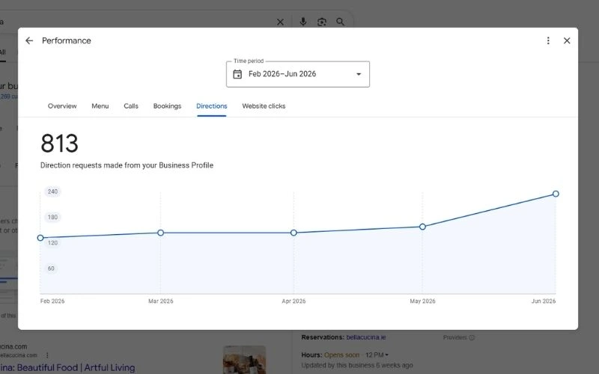Click the Feb 2026 axis label
The width and height of the screenshot is (599, 374).
[x=52, y=301]
